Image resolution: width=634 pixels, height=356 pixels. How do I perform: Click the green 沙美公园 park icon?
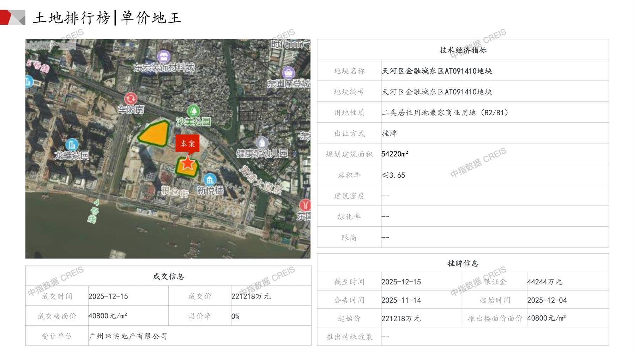pyautogui.click(x=193, y=111)
